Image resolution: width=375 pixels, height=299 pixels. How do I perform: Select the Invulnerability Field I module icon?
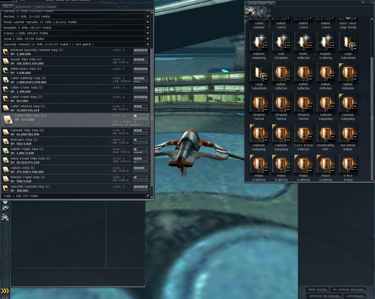click(x=326, y=133)
